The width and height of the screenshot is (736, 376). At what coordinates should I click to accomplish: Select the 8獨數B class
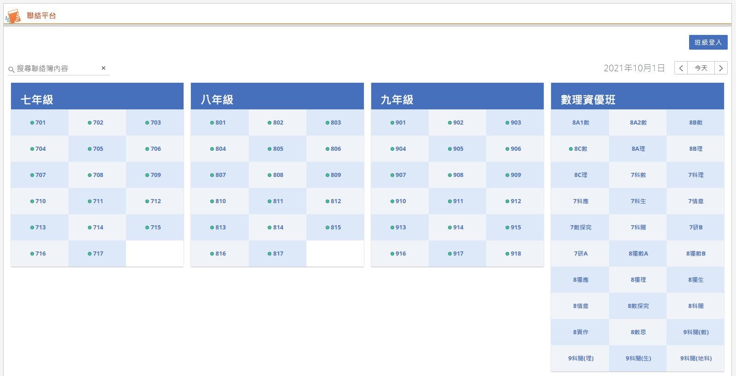pyautogui.click(x=696, y=254)
